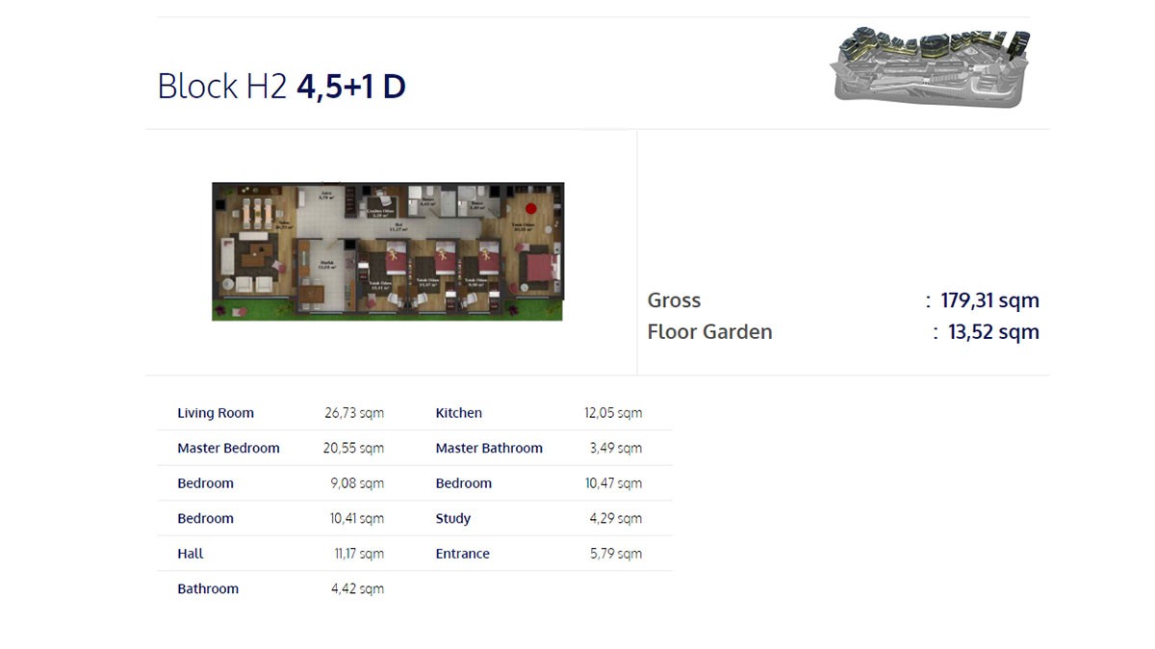
Task: Select the 4,29 sqm value
Action: coord(616,518)
